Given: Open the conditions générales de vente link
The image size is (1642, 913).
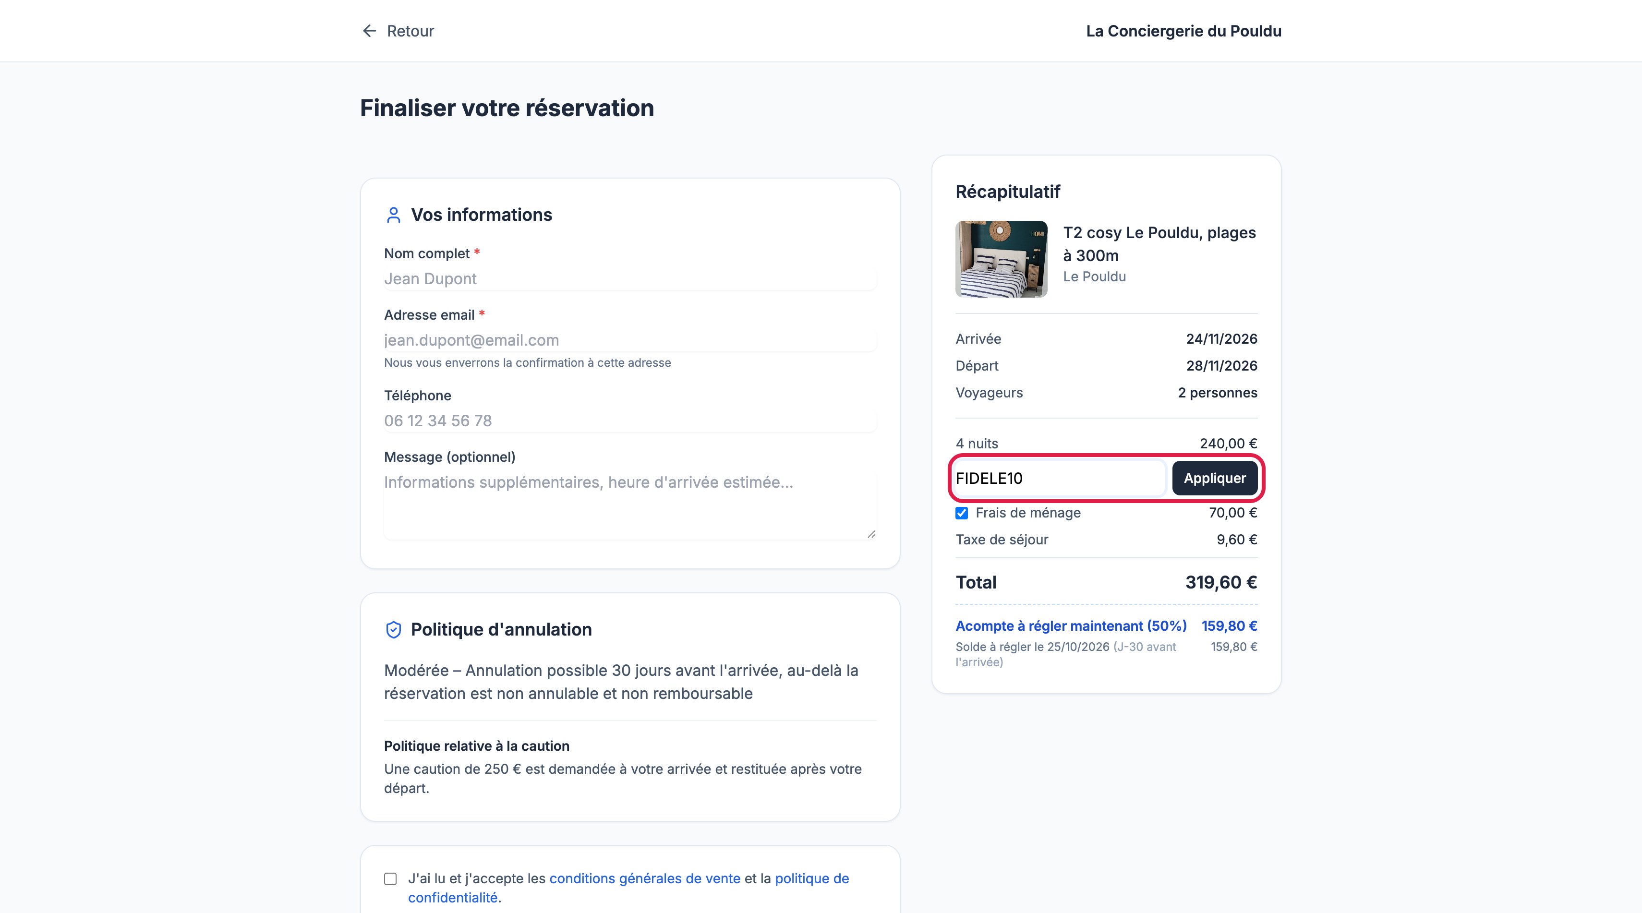Looking at the screenshot, I should pyautogui.click(x=644, y=878).
